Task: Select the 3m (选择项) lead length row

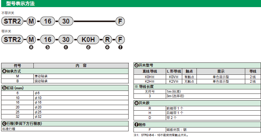Action: pyautogui.click(x=197, y=96)
